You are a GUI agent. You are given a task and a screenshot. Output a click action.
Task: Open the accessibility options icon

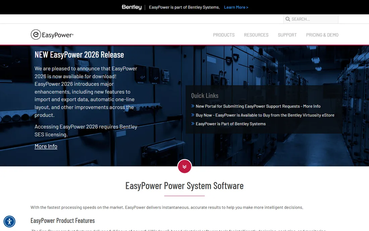[9, 221]
